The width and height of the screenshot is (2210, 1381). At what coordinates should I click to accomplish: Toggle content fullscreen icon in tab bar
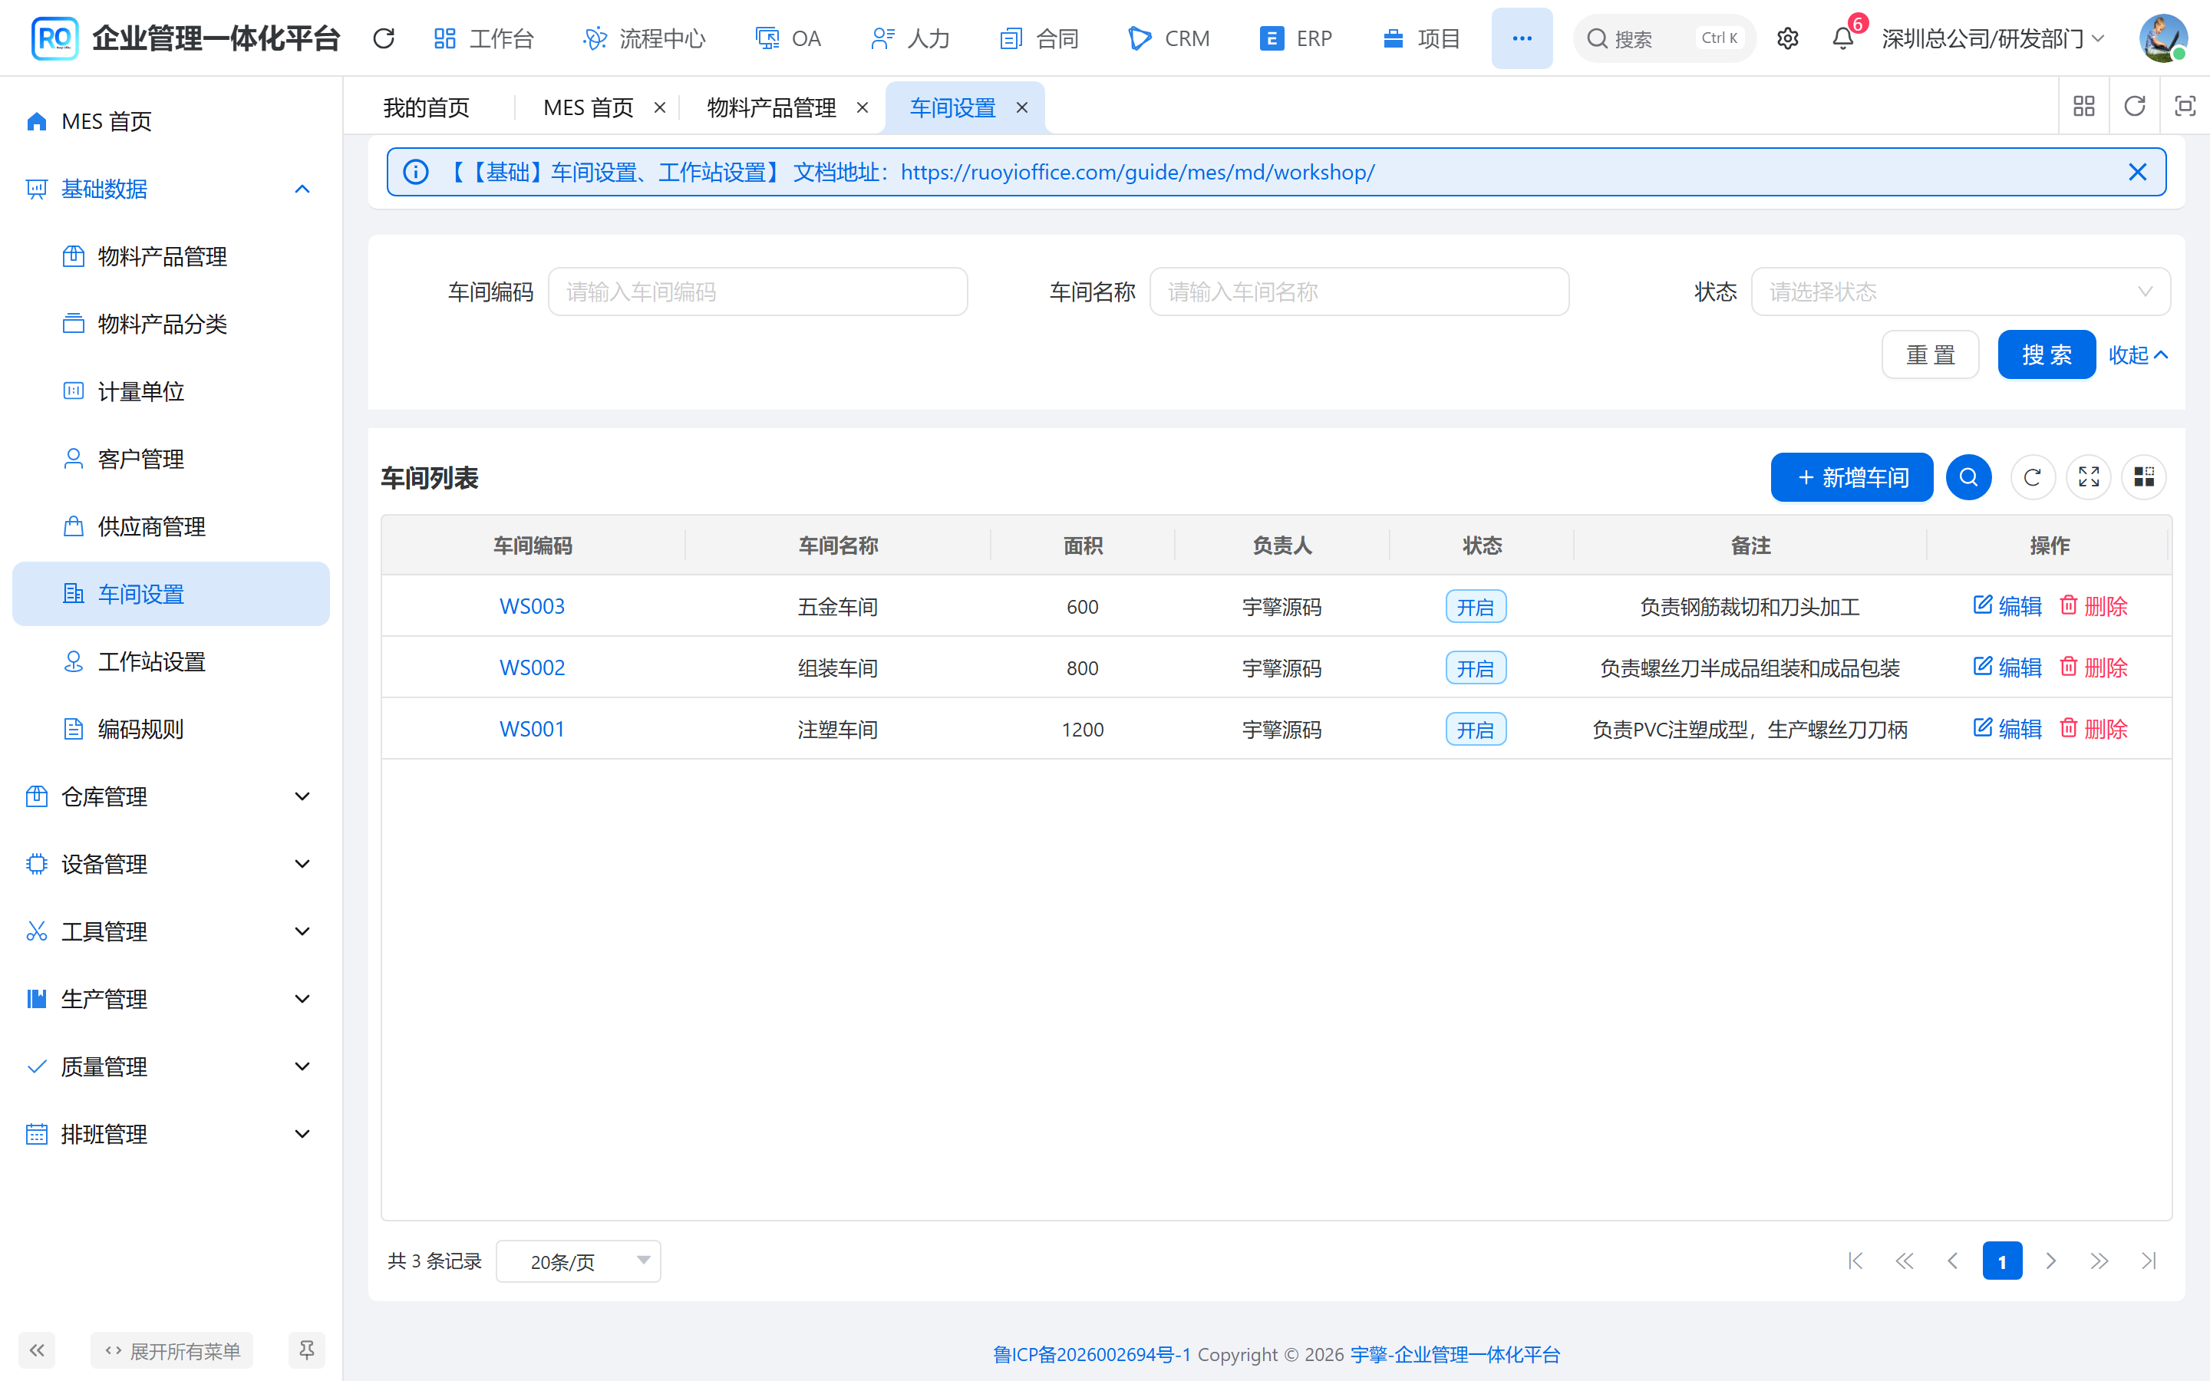tap(2185, 107)
